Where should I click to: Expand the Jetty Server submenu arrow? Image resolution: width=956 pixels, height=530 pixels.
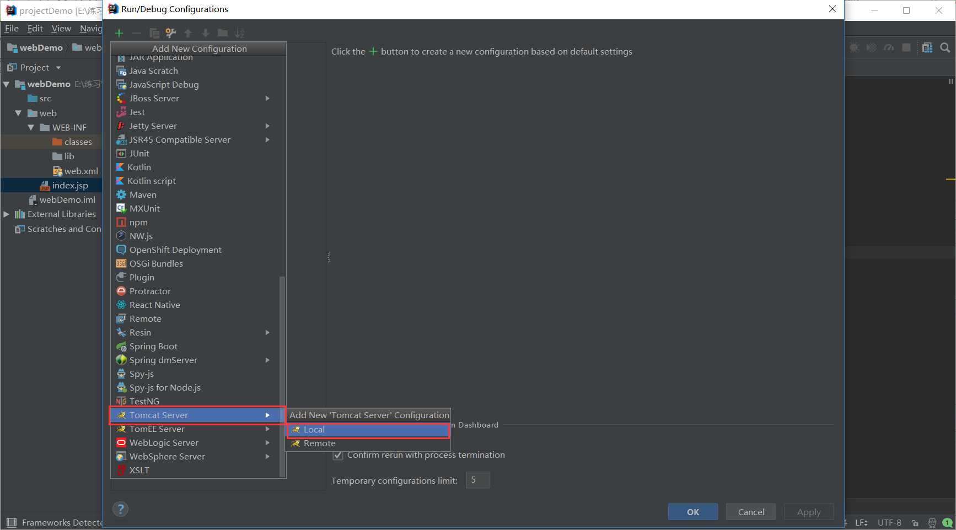267,126
